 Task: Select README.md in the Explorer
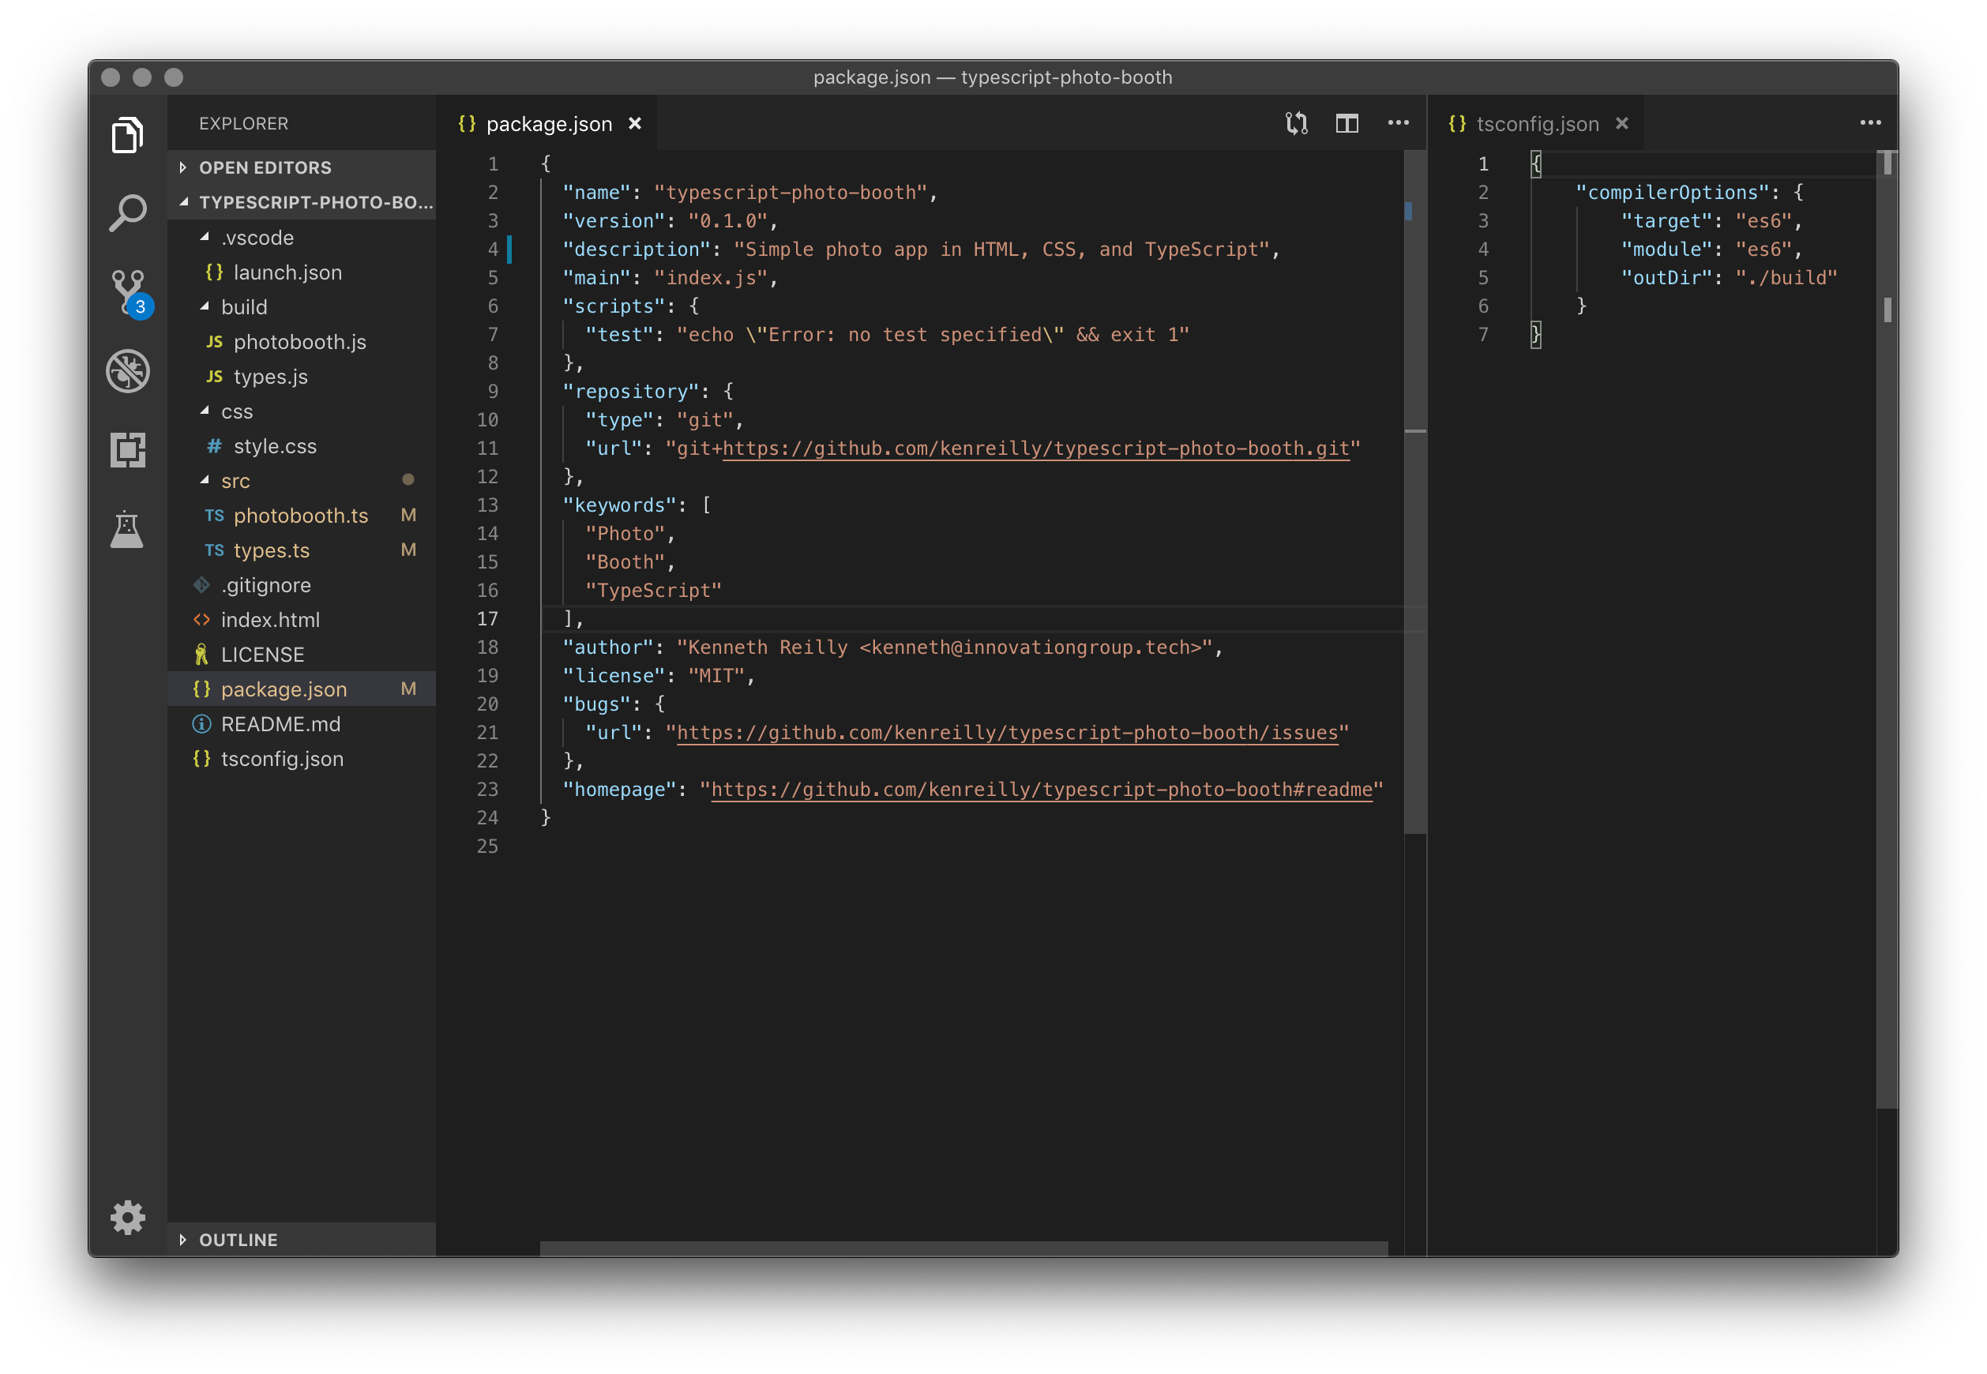pyautogui.click(x=280, y=723)
